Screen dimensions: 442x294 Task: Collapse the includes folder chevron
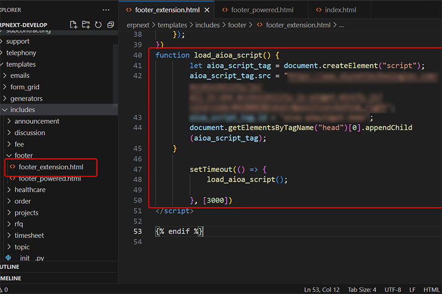point(4,110)
